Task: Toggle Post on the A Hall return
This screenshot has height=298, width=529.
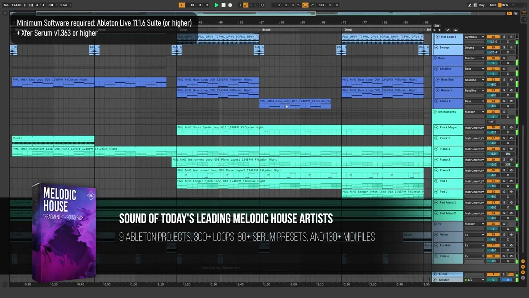Action: (x=511, y=274)
